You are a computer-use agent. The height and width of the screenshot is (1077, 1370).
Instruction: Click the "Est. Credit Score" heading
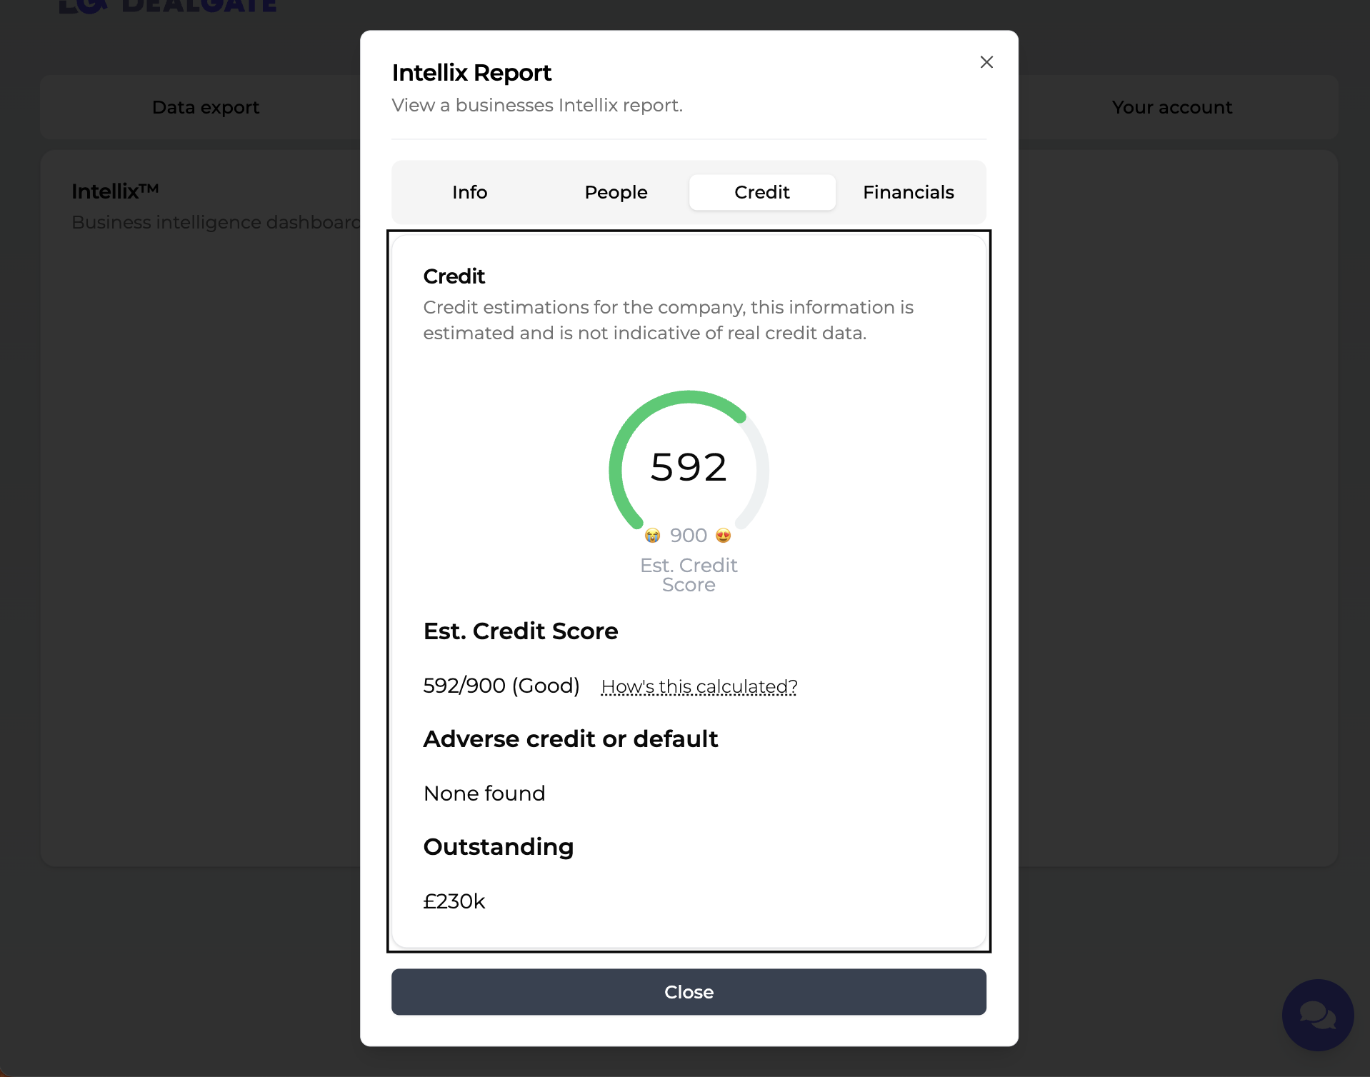pos(521,631)
